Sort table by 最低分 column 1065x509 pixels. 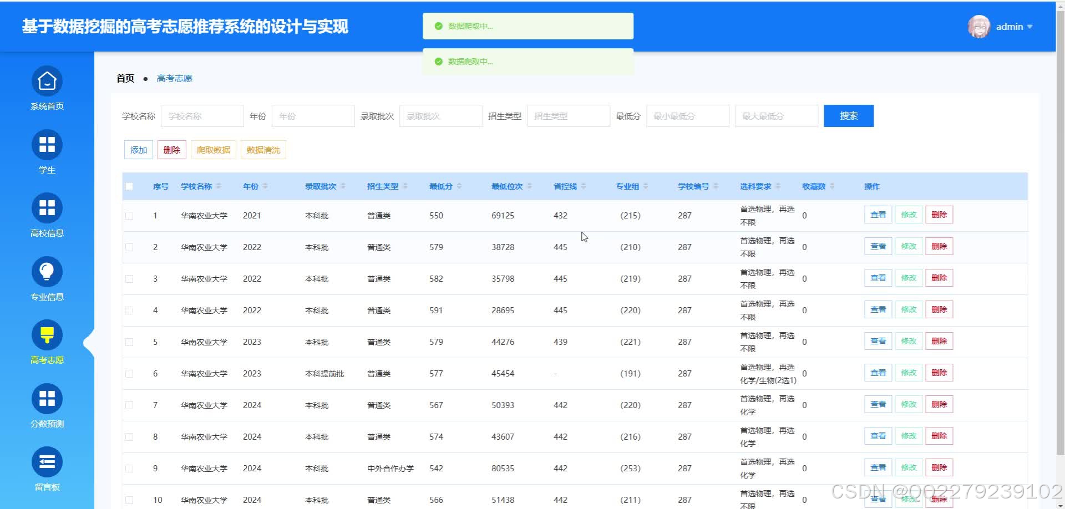(x=459, y=186)
